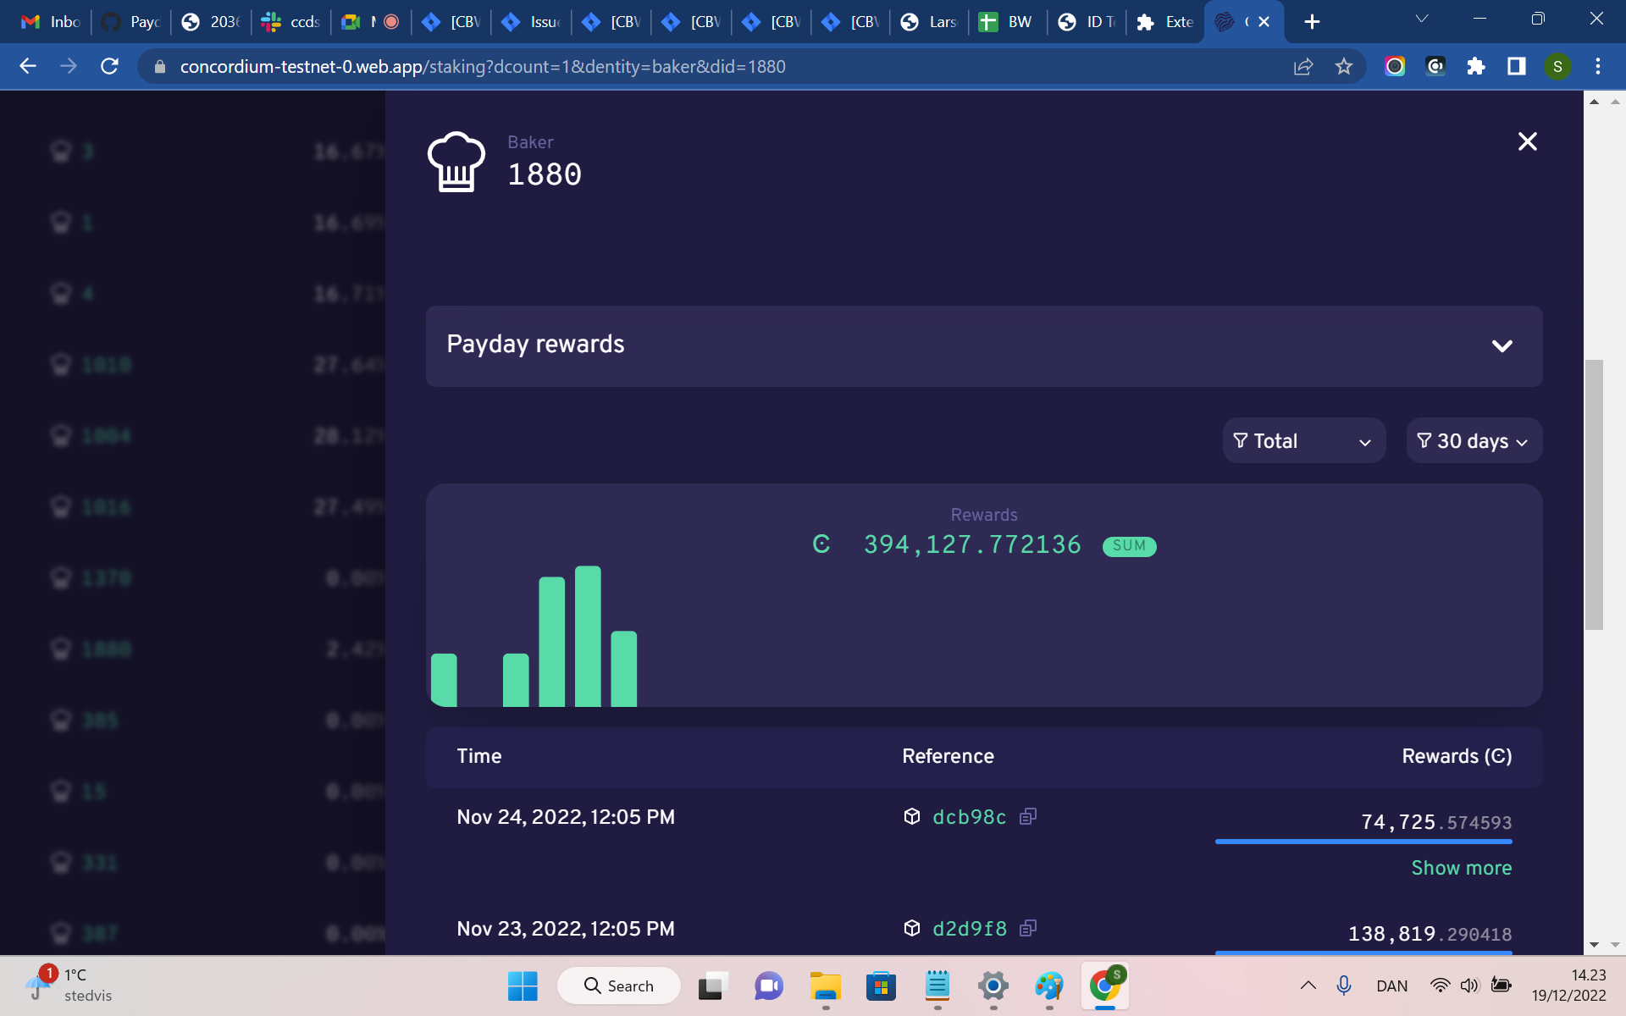Open the dcb98c block reference link

coord(969,817)
